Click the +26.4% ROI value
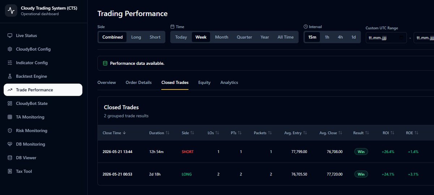Viewport: 434px width, 195px height. coord(388,152)
